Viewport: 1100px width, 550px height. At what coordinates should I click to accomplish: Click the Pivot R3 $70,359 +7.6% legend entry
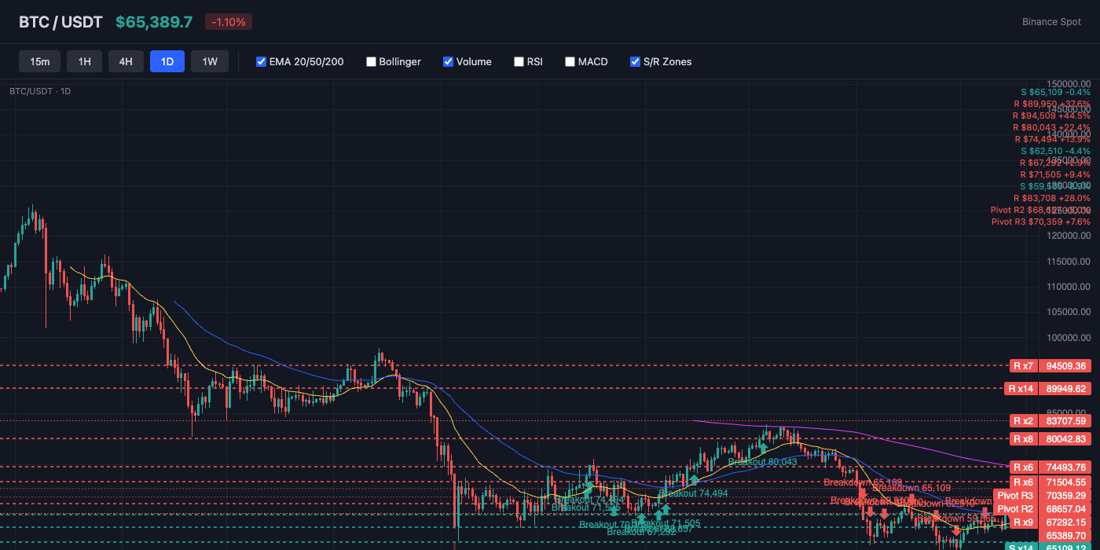pos(1041,222)
